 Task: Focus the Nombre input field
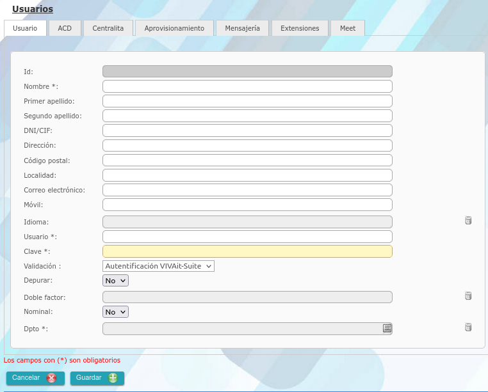(247, 86)
